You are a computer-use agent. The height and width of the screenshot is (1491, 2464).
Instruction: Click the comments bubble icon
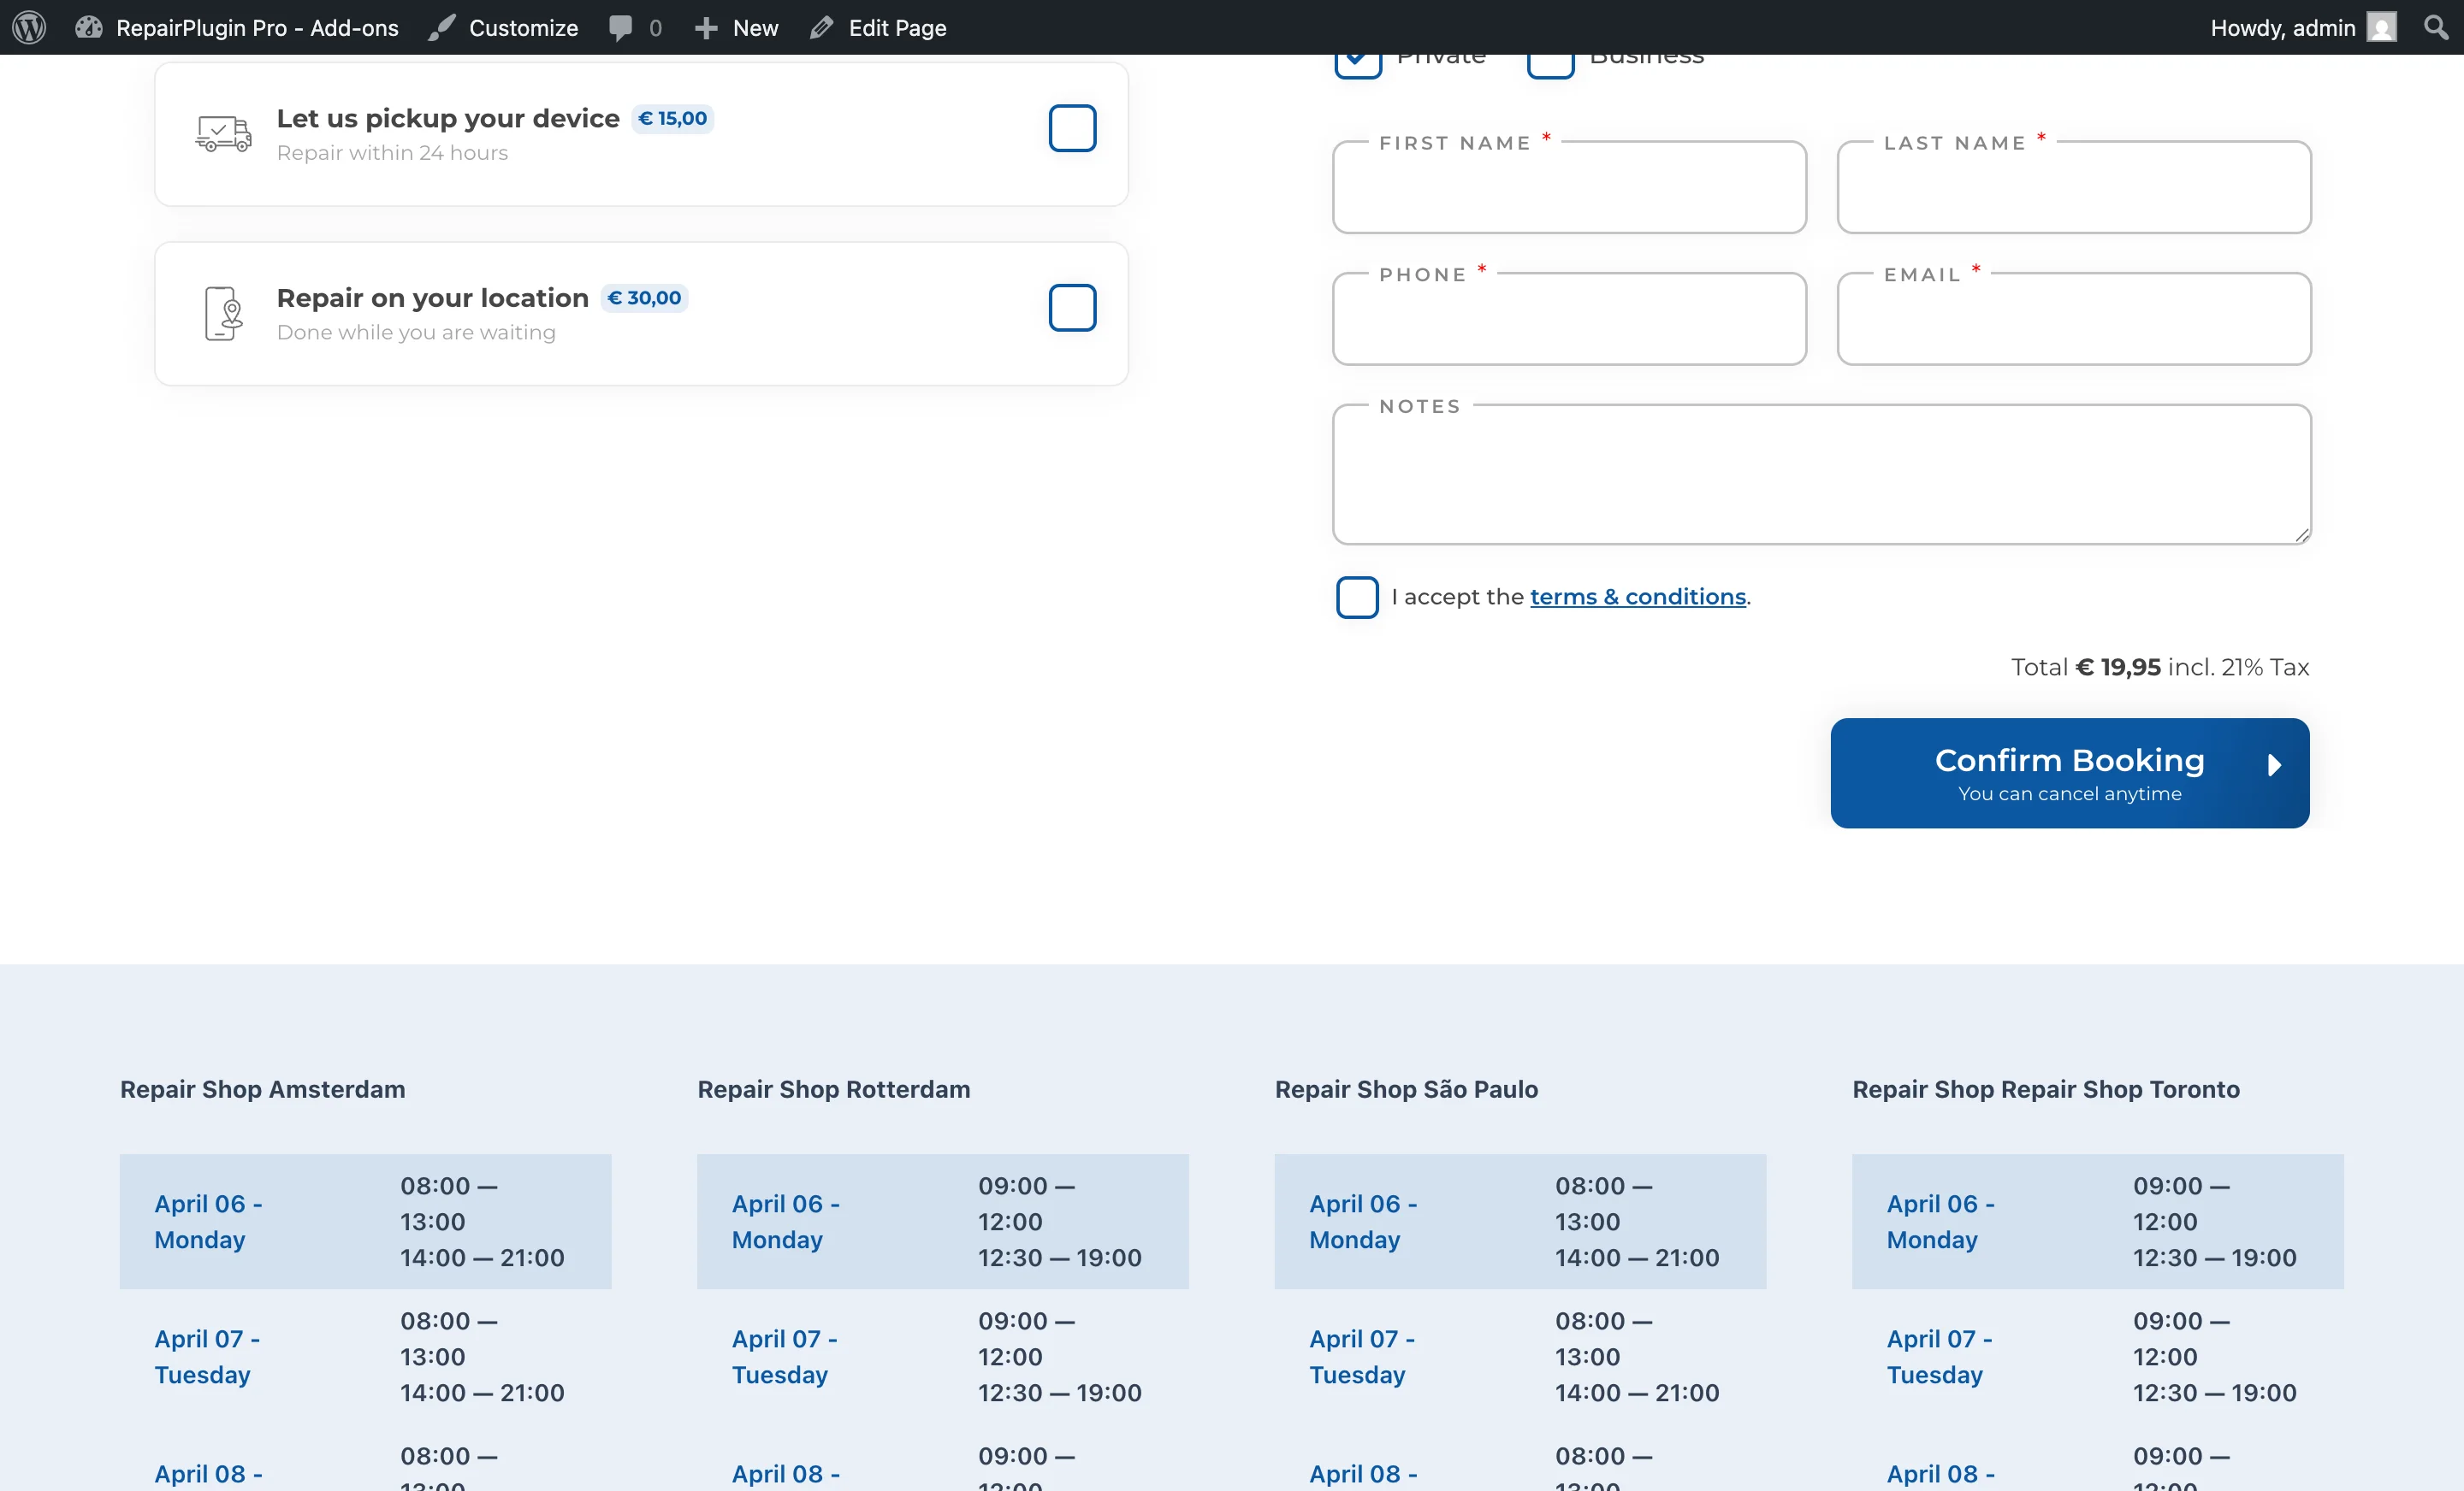point(622,27)
